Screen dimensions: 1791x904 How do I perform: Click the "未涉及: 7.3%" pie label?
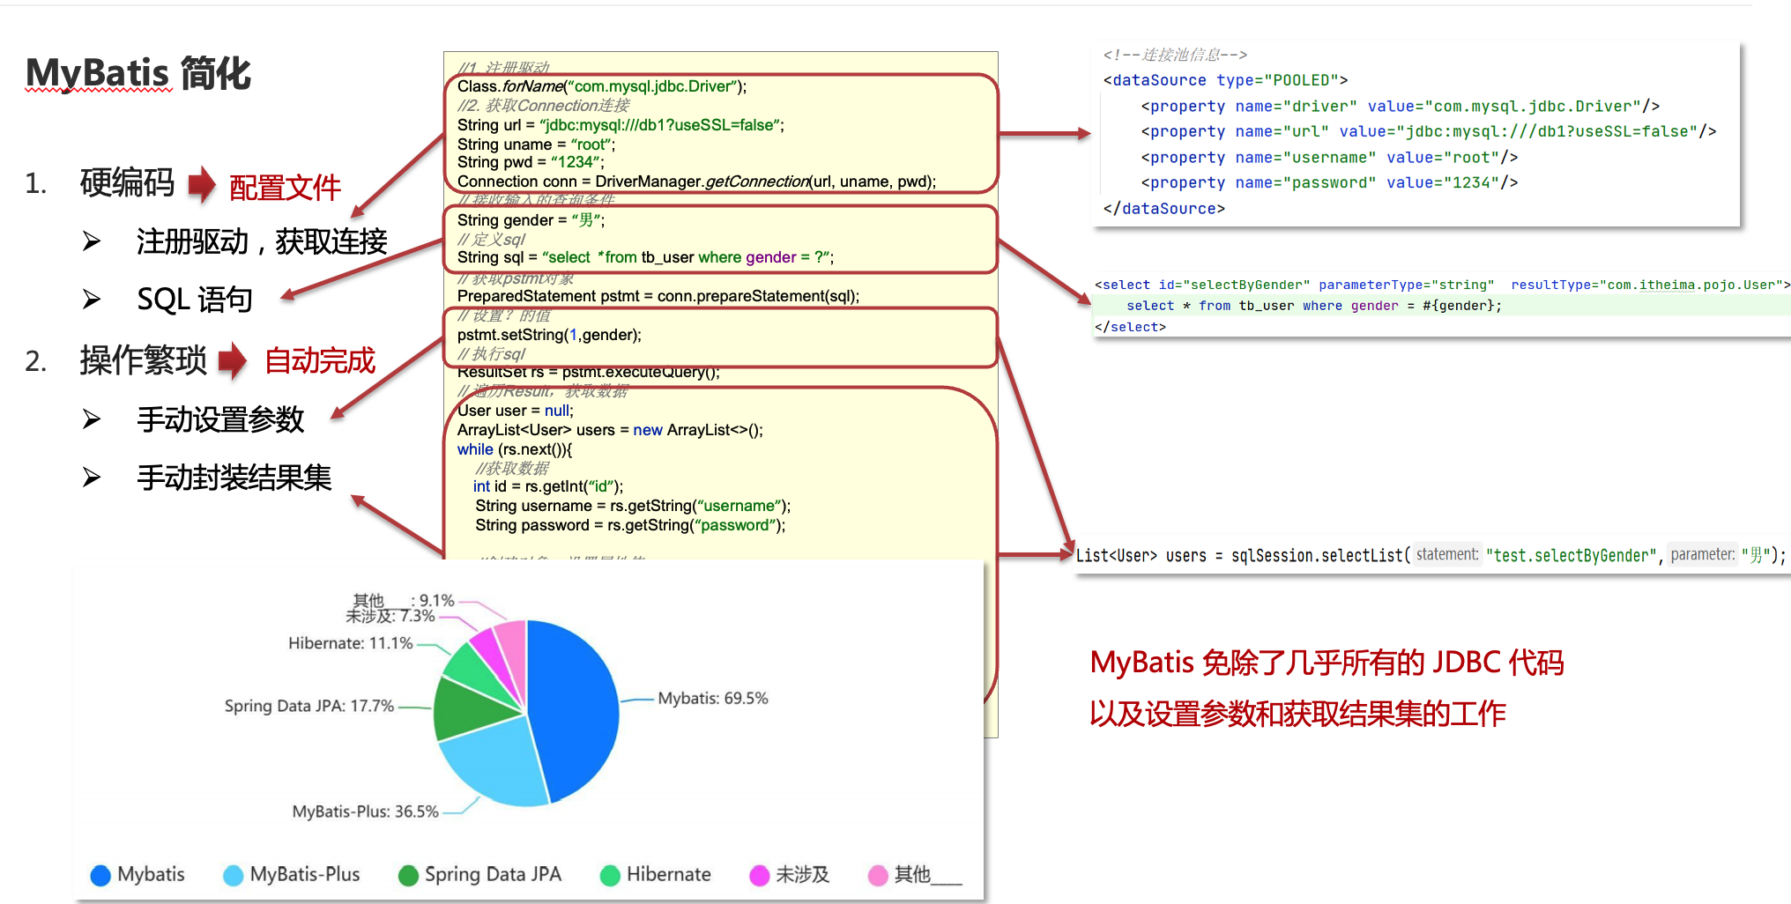coord(390,616)
